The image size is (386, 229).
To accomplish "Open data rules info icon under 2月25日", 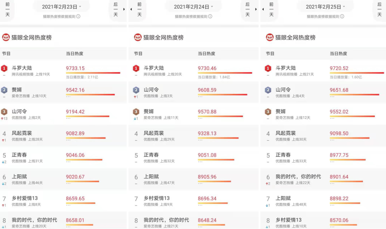I will click(x=342, y=17).
